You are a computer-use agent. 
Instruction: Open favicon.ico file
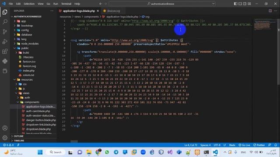(x=29, y=61)
